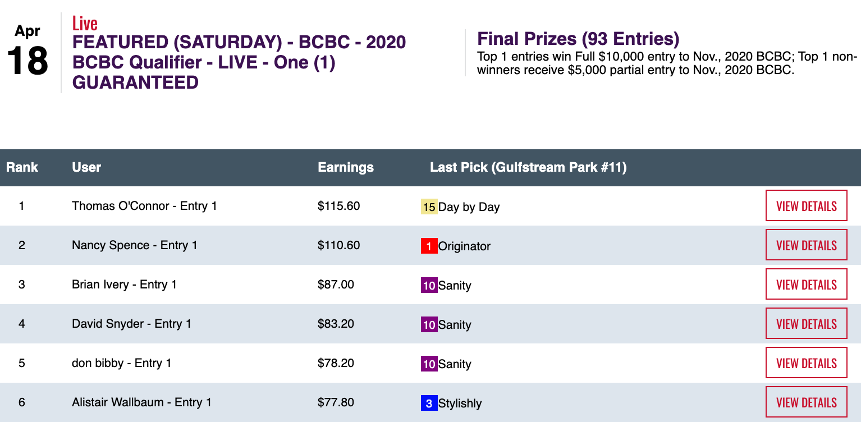Viewport: 861px width, 422px height.
Task: Click the Apr 18 date block
Action: (x=28, y=53)
